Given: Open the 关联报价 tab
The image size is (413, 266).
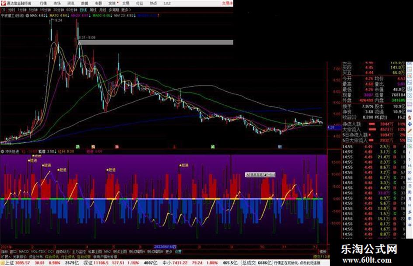Looking at the screenshot, I should [20, 256].
